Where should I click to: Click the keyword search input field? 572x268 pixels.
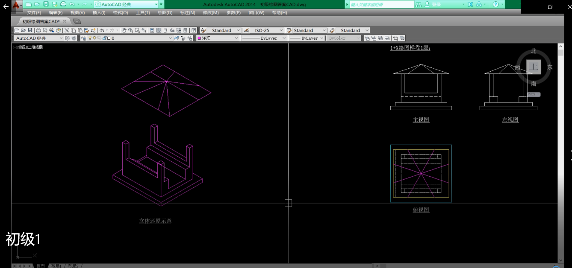tap(380, 4)
